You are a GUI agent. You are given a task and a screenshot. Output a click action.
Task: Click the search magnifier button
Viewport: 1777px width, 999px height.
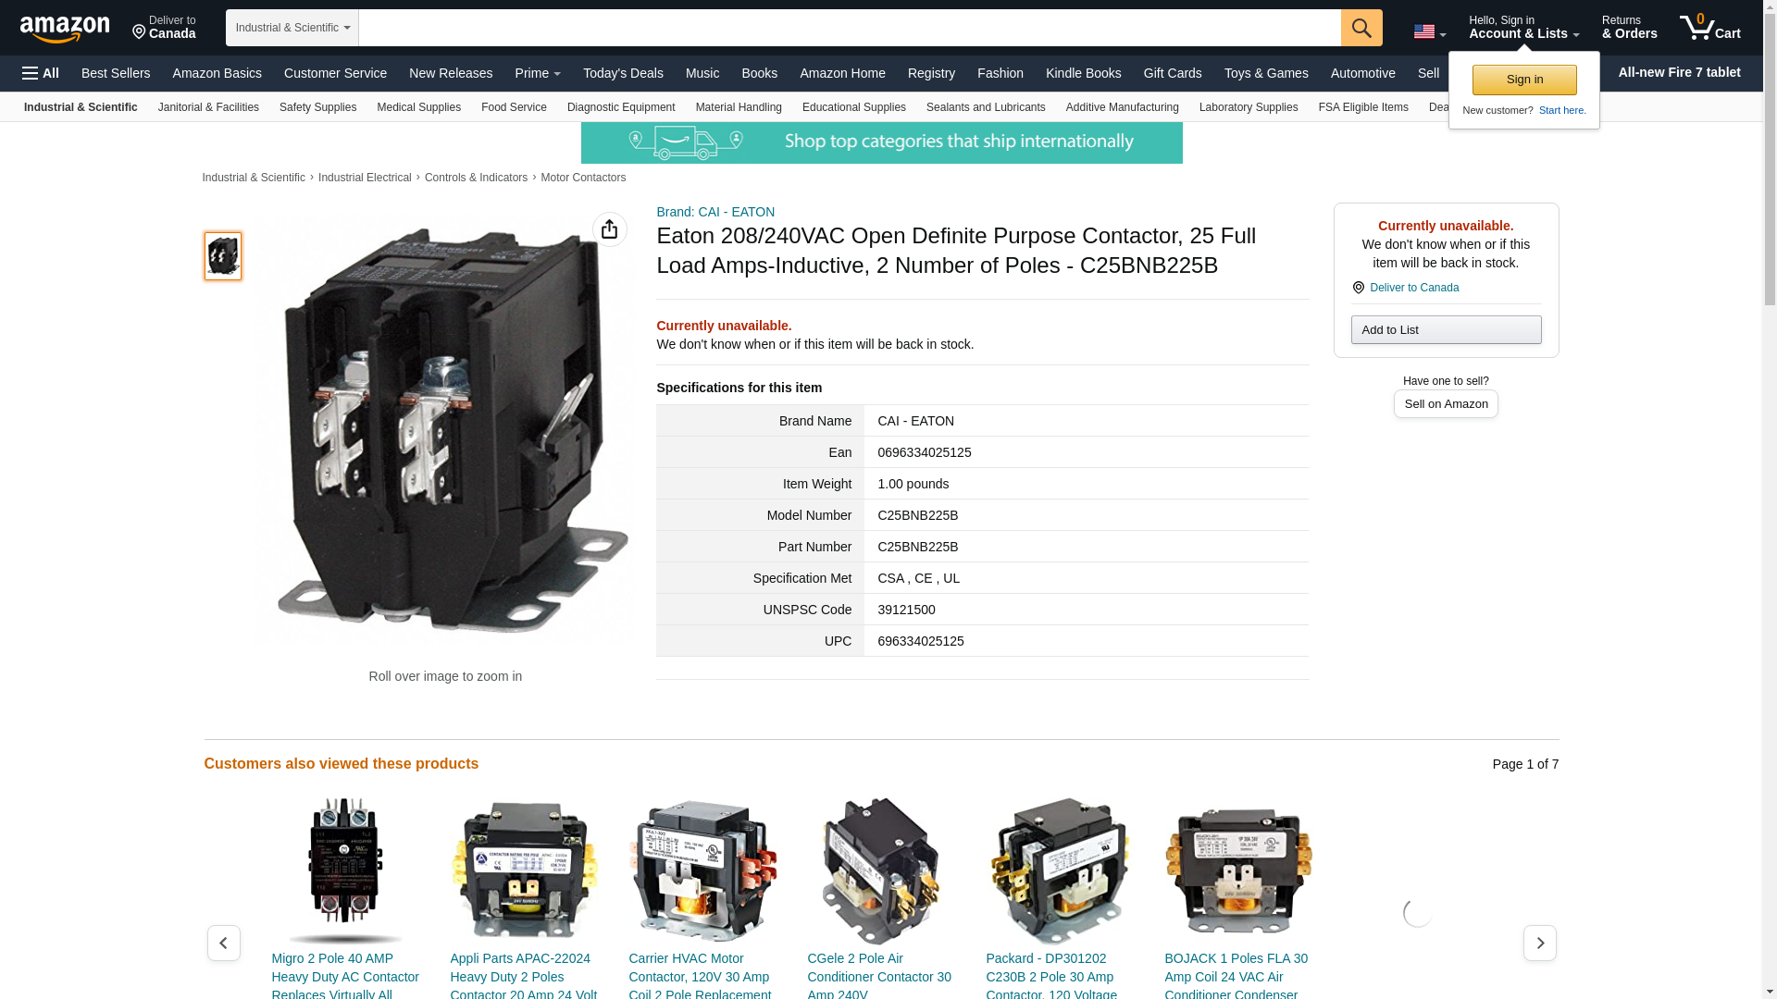(x=1361, y=28)
